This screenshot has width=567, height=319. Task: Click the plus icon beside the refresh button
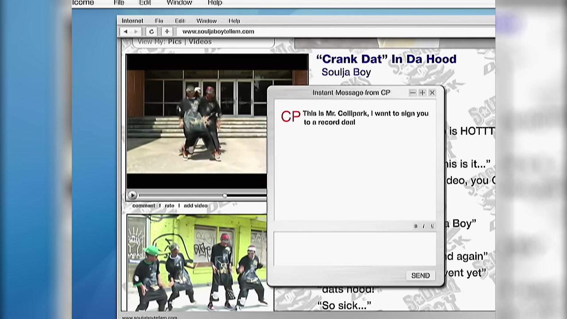(167, 31)
